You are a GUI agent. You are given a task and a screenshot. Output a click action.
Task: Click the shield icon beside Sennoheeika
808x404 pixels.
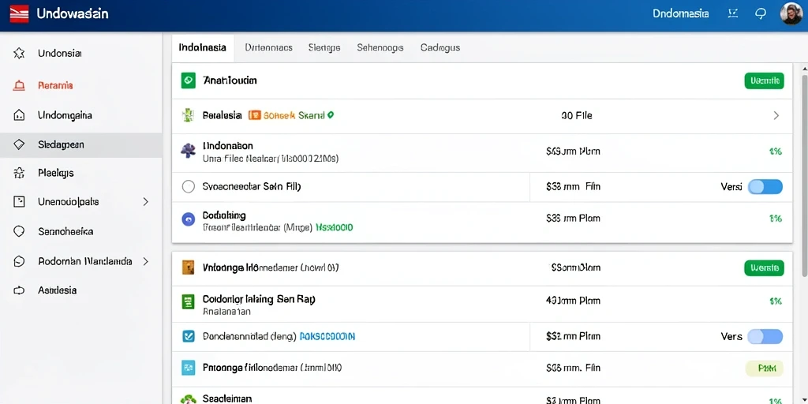point(19,231)
